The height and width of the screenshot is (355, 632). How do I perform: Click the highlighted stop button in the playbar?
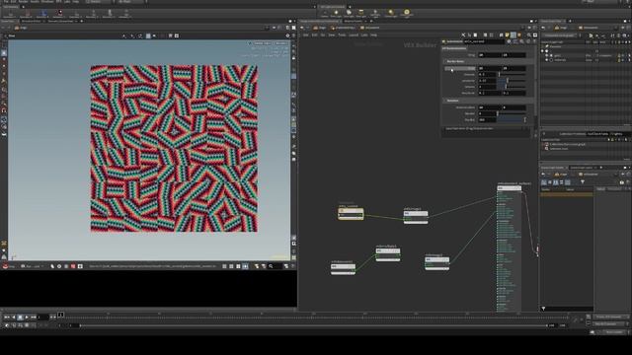point(20,318)
